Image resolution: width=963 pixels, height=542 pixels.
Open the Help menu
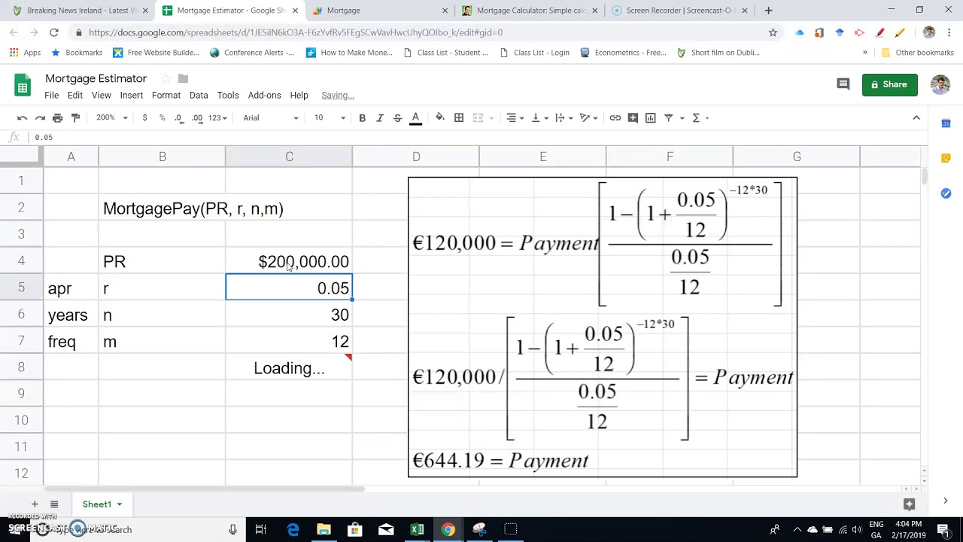[299, 95]
